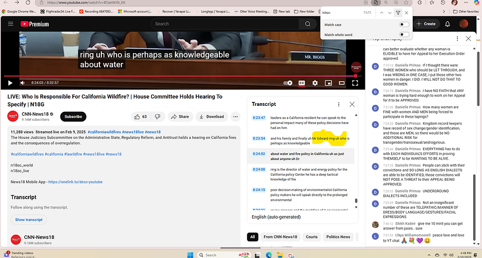Image resolution: width=482 pixels, height=258 pixels.
Task: Open Windows Start button
Action: point(190,255)
